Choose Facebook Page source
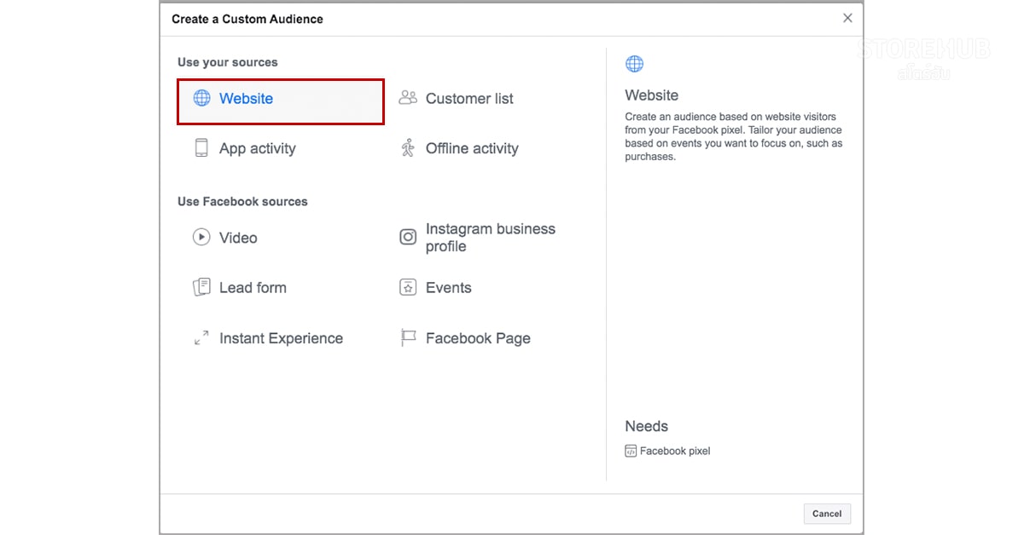Screen dimensions: 1024x535 [x=478, y=338]
